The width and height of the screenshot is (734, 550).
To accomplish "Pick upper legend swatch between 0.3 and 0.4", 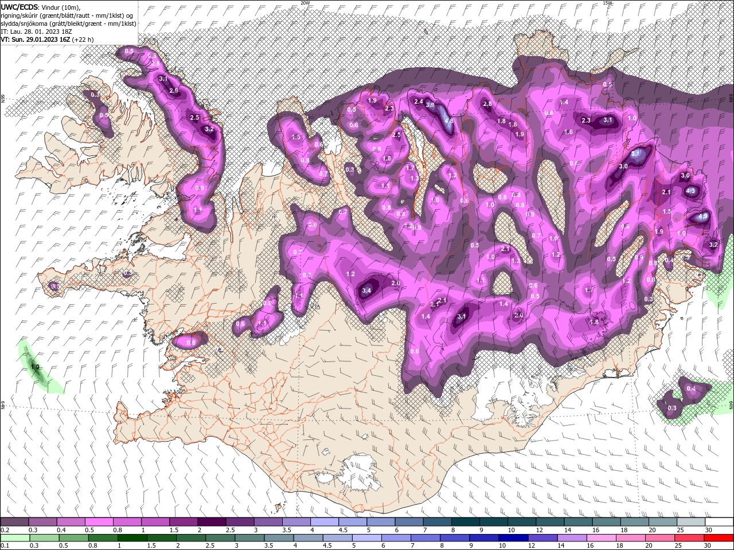I will (42, 522).
